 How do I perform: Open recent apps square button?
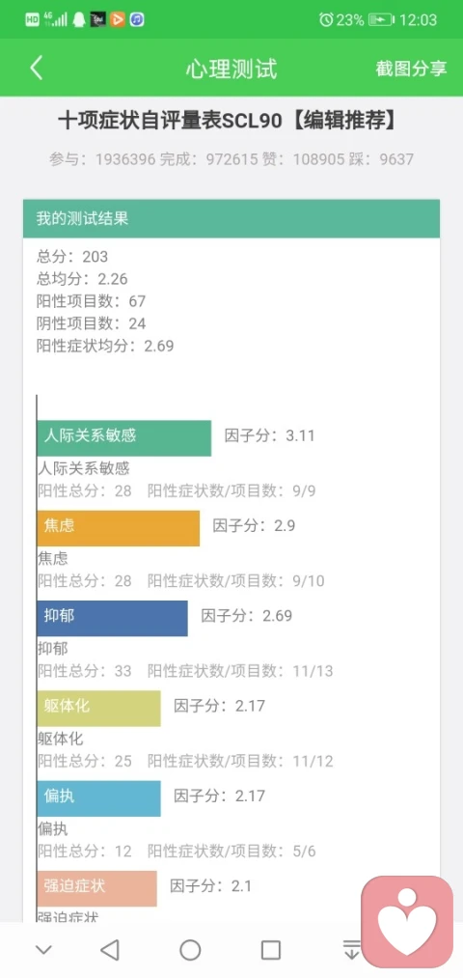(270, 950)
